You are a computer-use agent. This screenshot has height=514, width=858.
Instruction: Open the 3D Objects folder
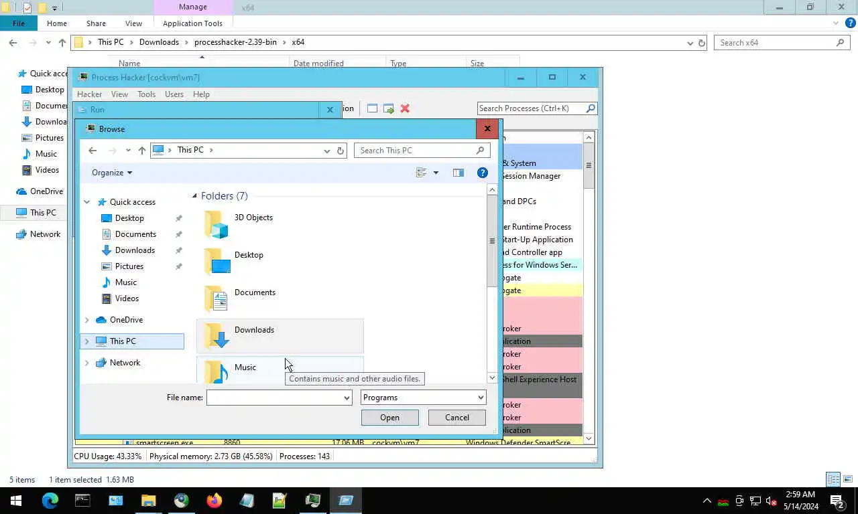tap(280, 224)
